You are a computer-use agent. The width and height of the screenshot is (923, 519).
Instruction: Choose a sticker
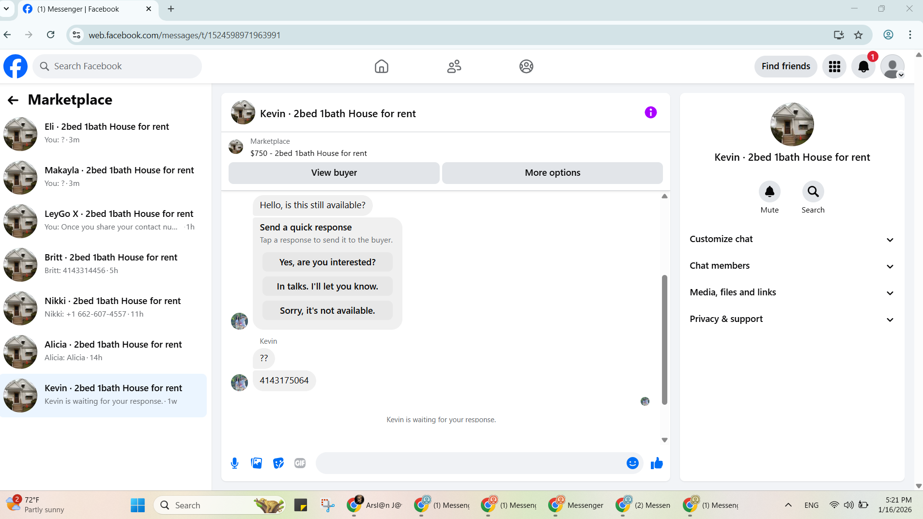coord(278,463)
